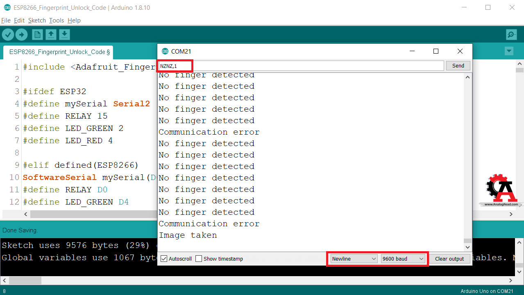Image resolution: width=524 pixels, height=295 pixels.
Task: Click the Save sketch down-arrow icon
Action: point(64,35)
